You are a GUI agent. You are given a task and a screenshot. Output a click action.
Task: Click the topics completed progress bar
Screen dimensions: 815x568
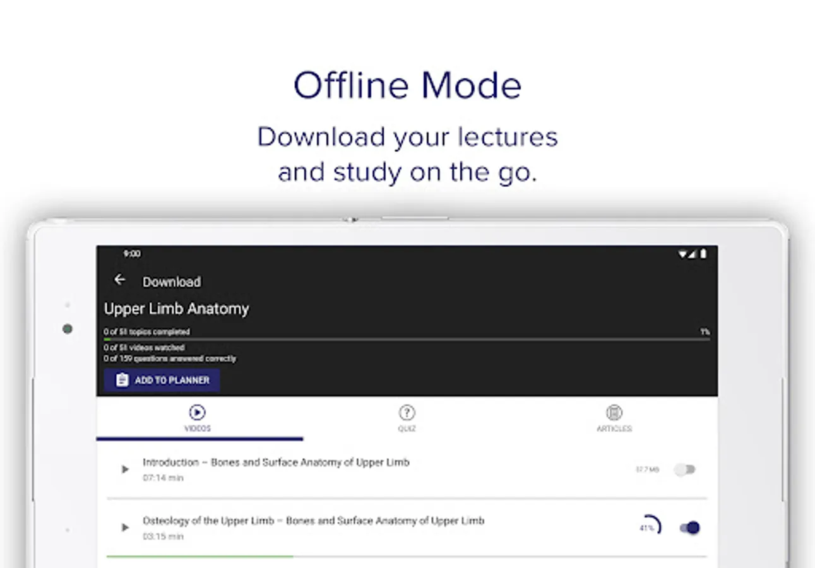[407, 339]
